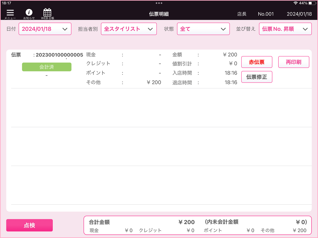Tap the three dots at top center
Screen dimensions: 318x238
pos(159,3)
